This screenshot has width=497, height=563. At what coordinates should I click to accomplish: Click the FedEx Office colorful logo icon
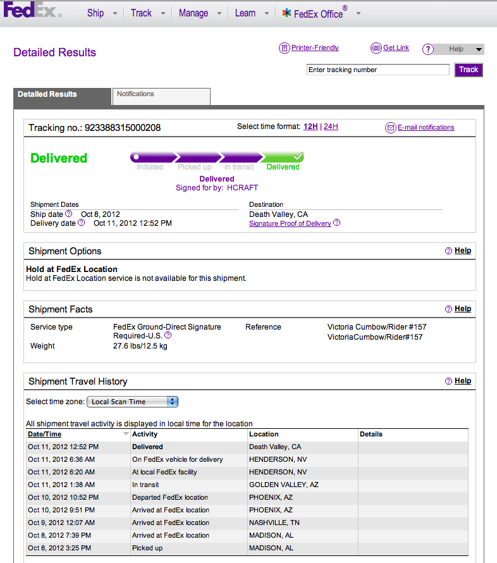pyautogui.click(x=286, y=13)
